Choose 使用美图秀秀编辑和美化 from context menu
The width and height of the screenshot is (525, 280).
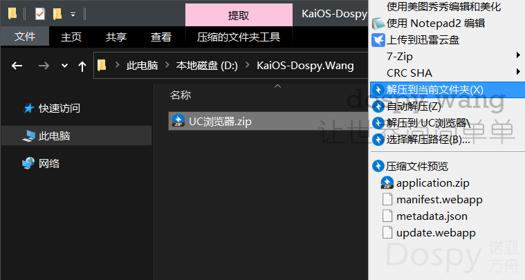443,6
